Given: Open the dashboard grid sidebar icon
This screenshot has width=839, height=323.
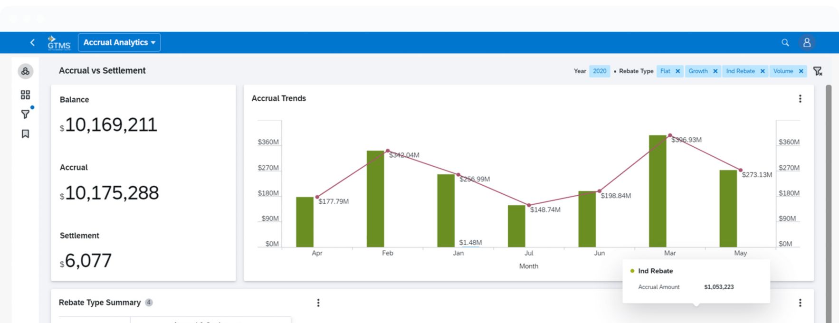Looking at the screenshot, I should coord(26,95).
